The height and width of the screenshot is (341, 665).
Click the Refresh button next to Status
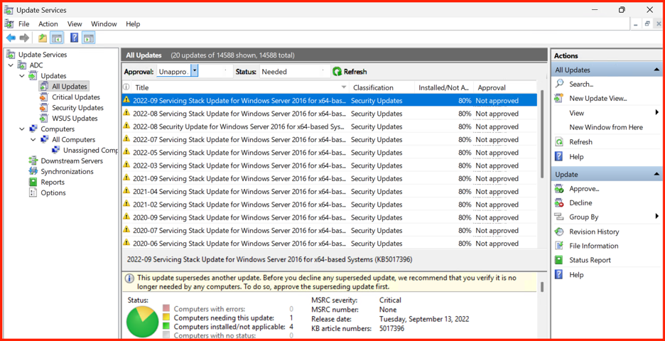pyautogui.click(x=350, y=72)
